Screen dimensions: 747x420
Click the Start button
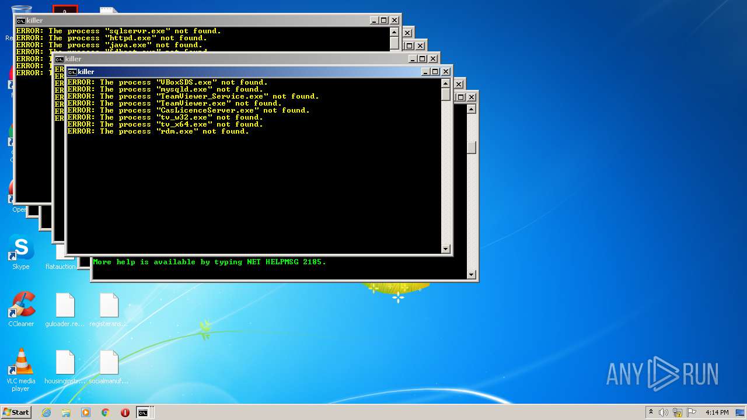(16, 412)
